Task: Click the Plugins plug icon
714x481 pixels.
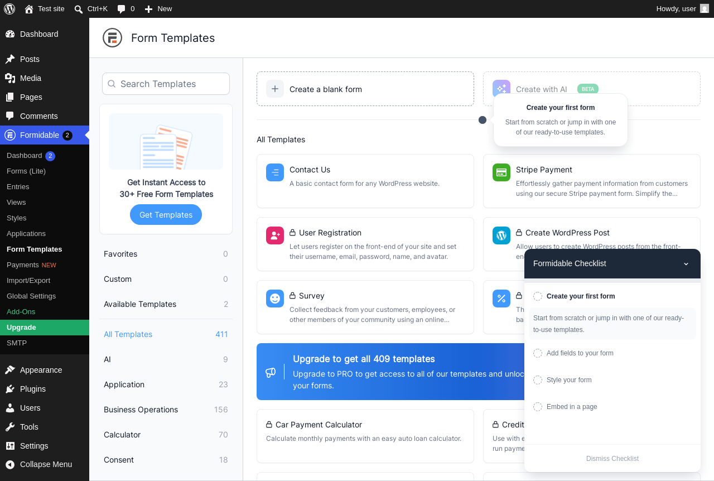Action: (10, 389)
